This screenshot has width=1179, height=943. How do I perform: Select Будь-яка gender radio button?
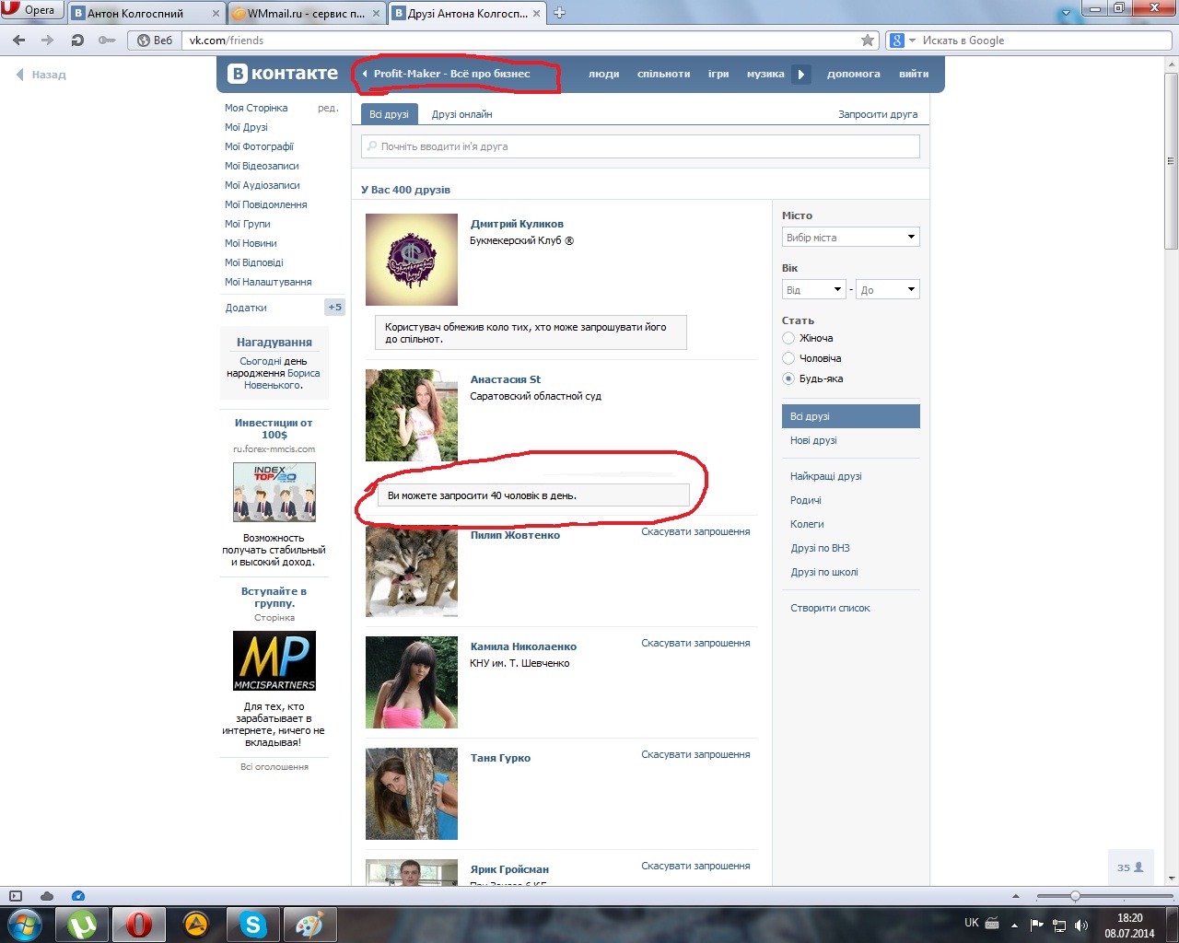788,378
